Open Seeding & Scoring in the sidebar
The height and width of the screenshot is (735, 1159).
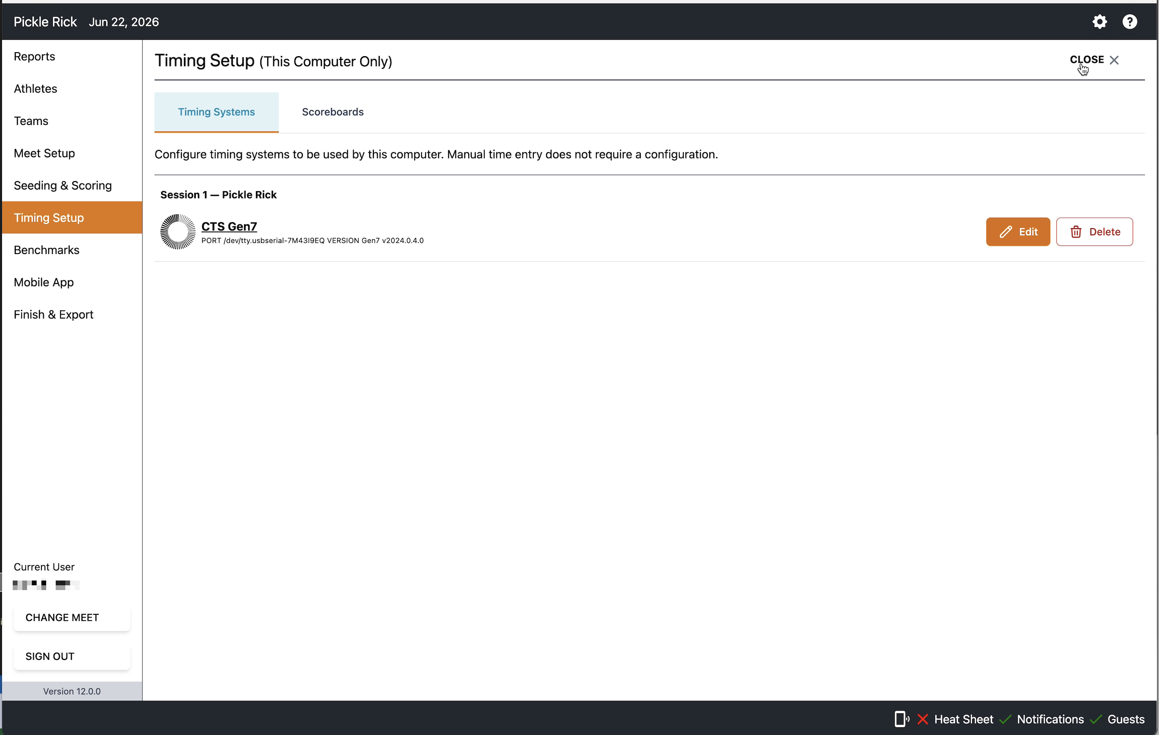pyautogui.click(x=72, y=186)
